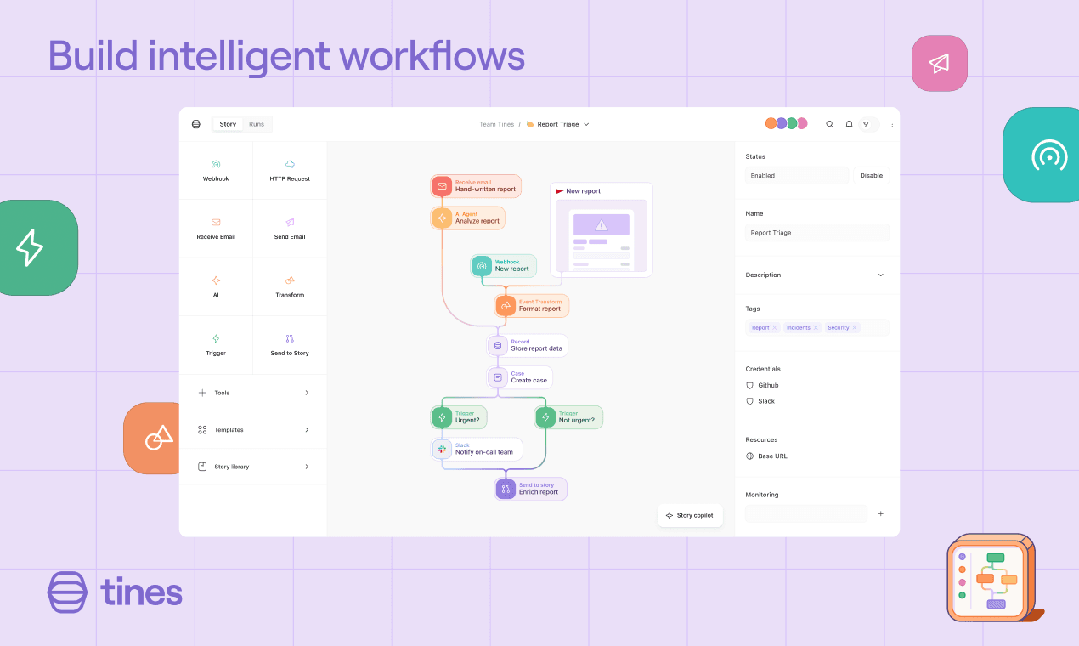Screen dimensions: 1079x646
Task: Expand the Tools menu
Action: 253,393
